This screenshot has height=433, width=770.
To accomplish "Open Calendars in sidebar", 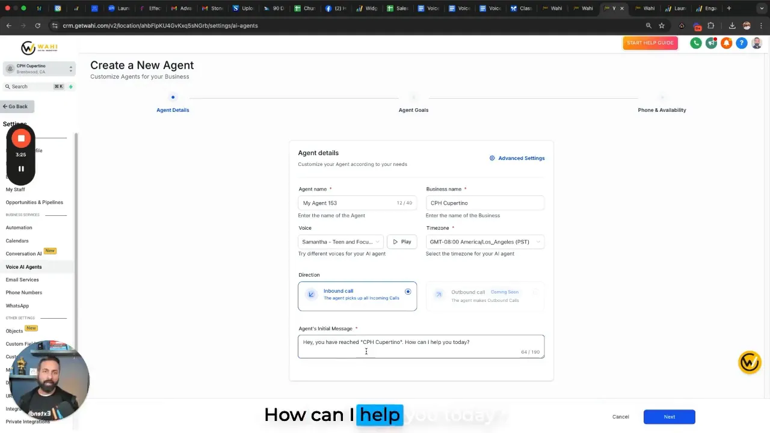I will 17,241.
